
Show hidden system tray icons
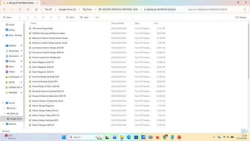coord(214,137)
